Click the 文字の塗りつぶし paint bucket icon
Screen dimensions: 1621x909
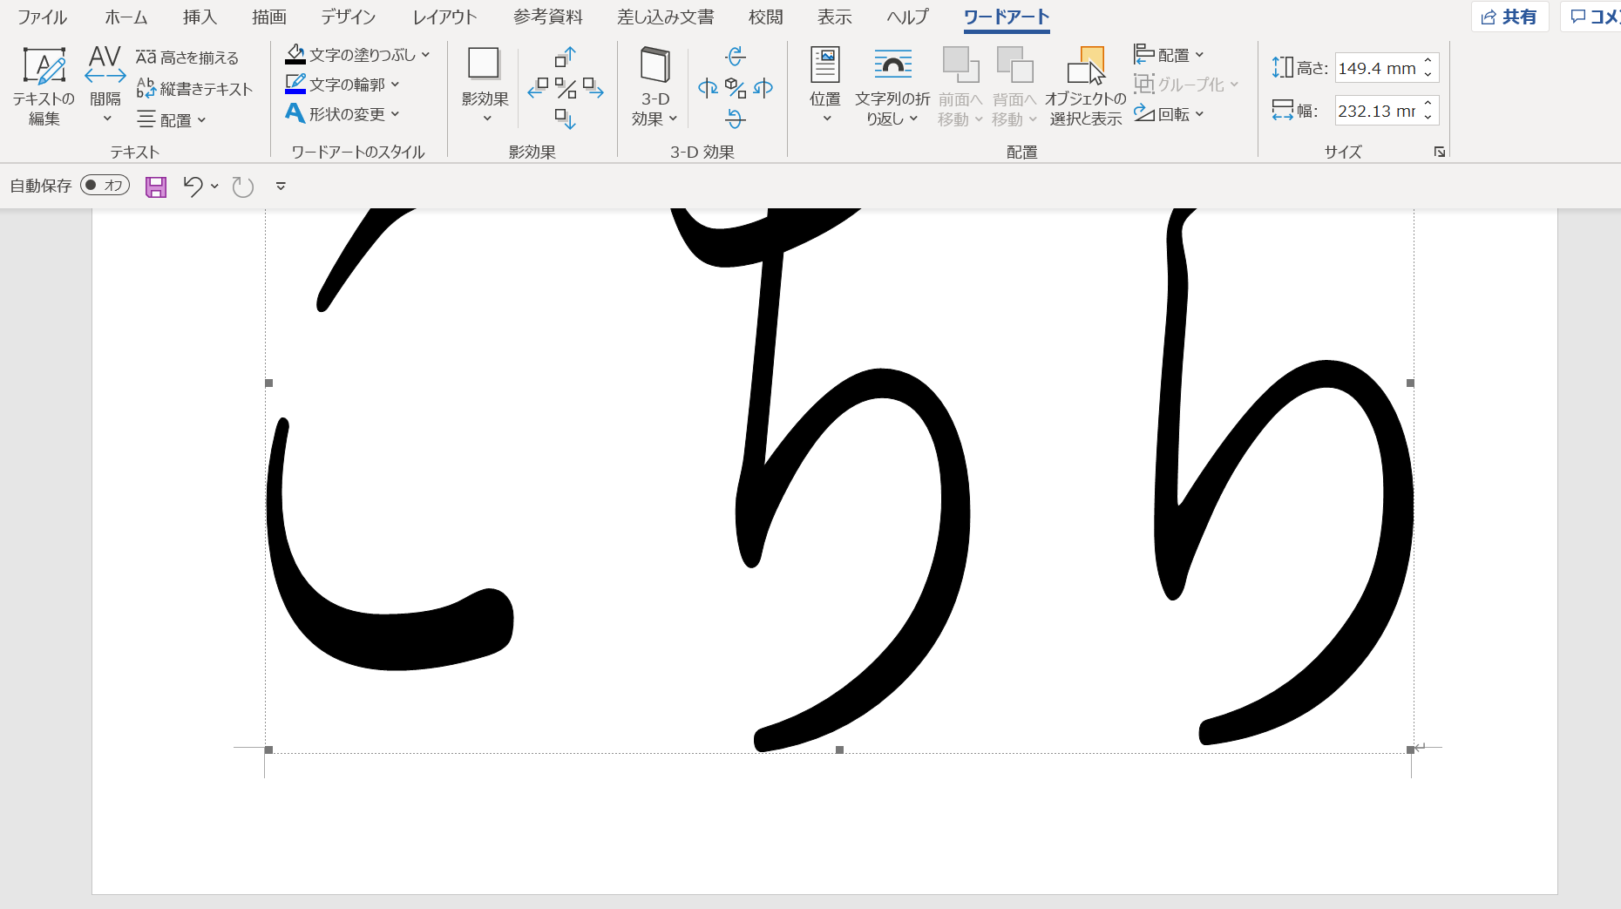(296, 55)
